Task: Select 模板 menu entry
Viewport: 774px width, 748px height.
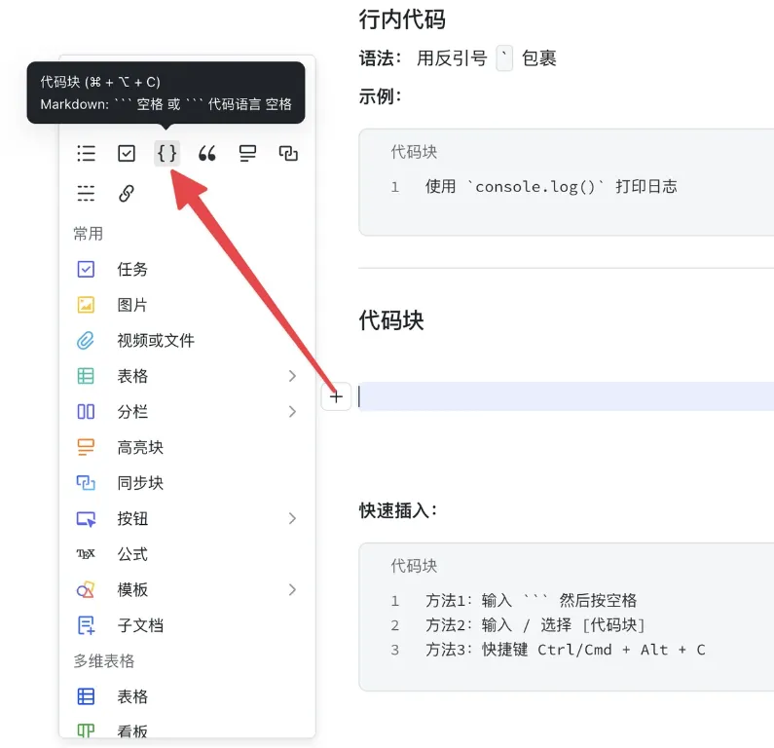Action: click(x=187, y=589)
